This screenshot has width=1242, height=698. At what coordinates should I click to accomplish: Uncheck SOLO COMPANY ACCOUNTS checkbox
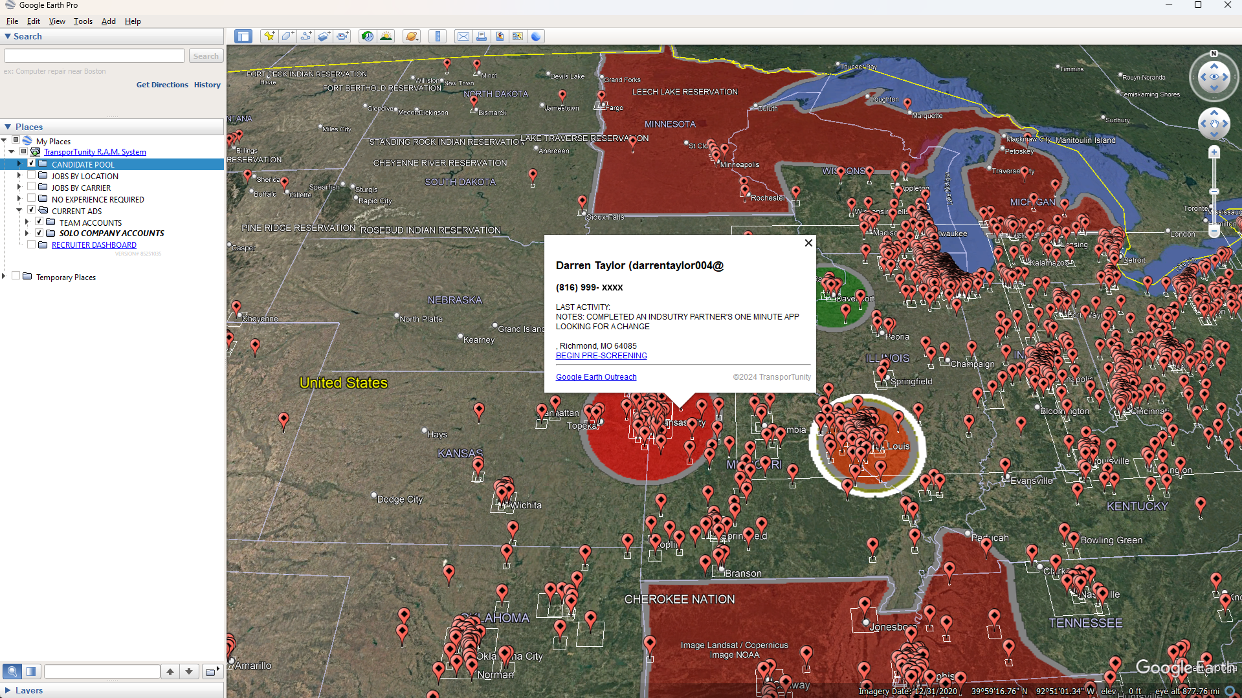[x=39, y=233]
